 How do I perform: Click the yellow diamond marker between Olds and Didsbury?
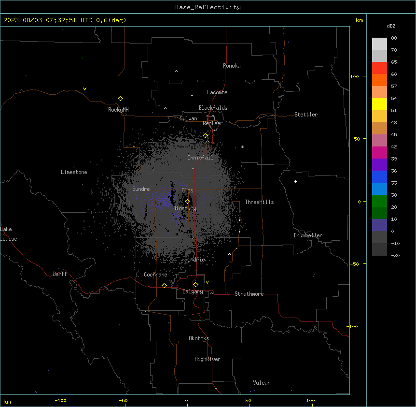click(x=187, y=202)
